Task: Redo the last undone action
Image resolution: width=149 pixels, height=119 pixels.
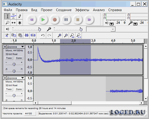Action: point(49,35)
